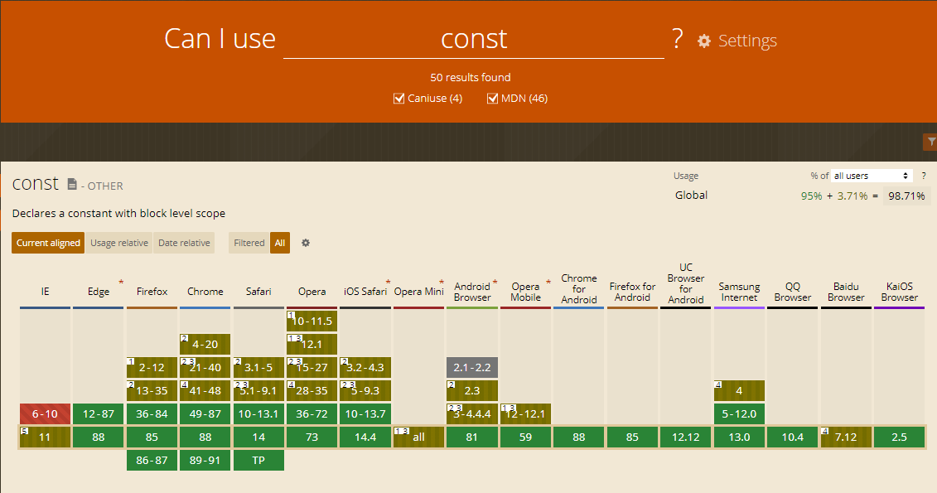The width and height of the screenshot is (937, 493).
Task: Select Firefox version 2-12 cell
Action: 152,368
